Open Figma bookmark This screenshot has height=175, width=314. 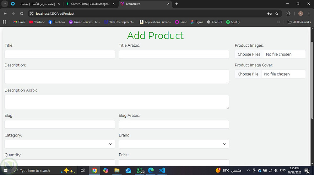[x=197, y=22]
